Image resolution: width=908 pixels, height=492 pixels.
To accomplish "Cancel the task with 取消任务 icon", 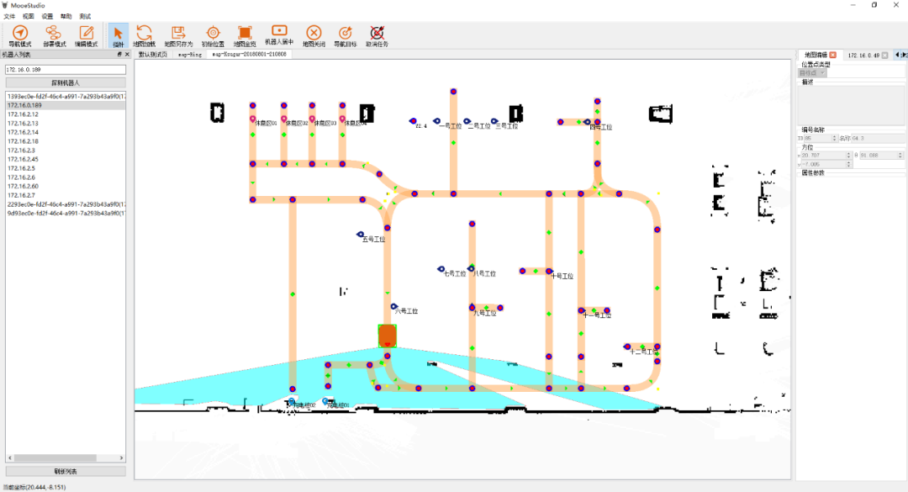I will pos(377,35).
